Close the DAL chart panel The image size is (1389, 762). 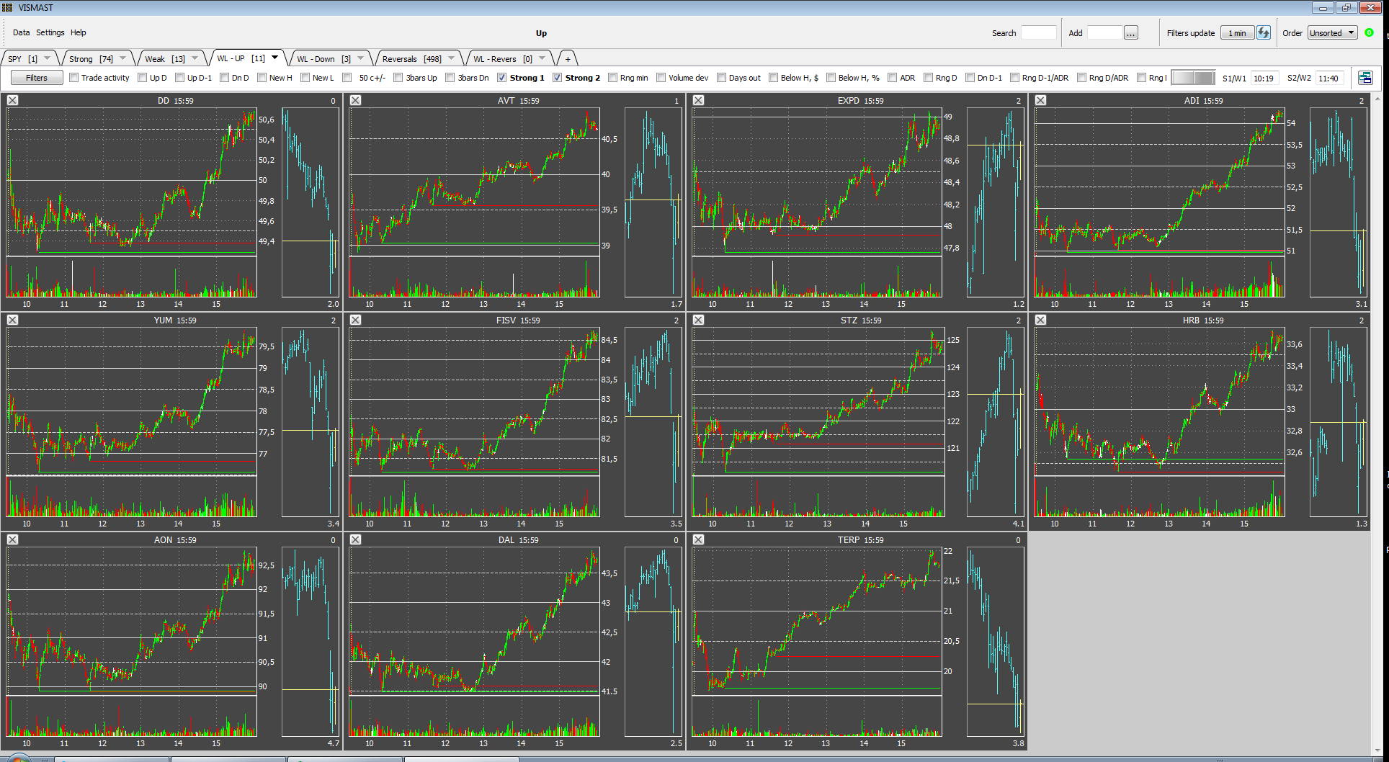pyautogui.click(x=356, y=540)
